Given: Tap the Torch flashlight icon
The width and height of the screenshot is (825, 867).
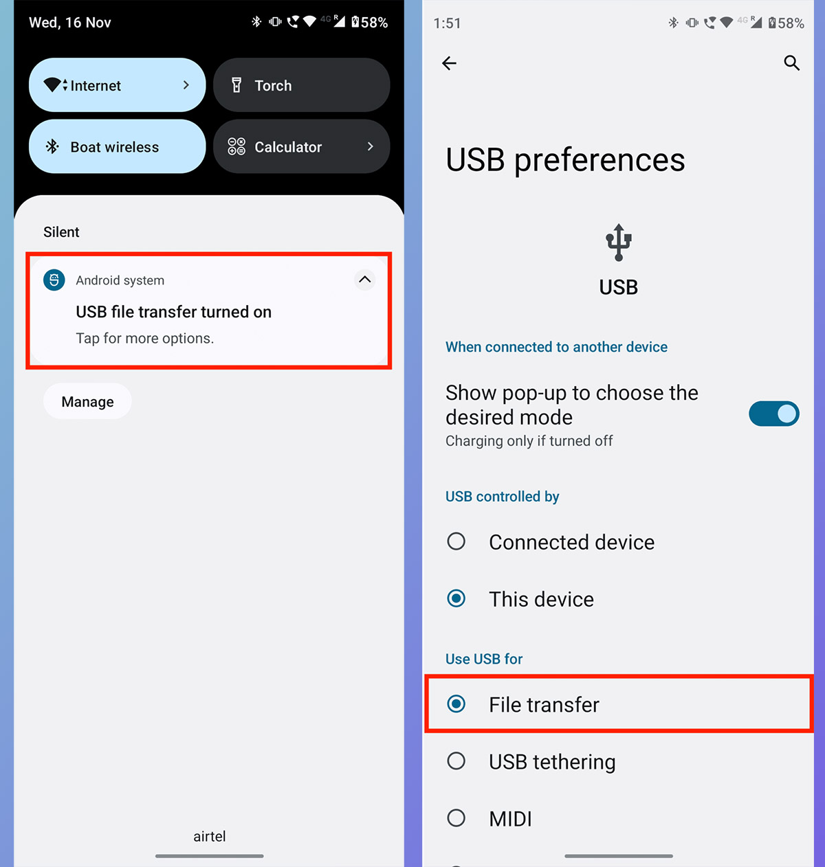Looking at the screenshot, I should click(236, 85).
